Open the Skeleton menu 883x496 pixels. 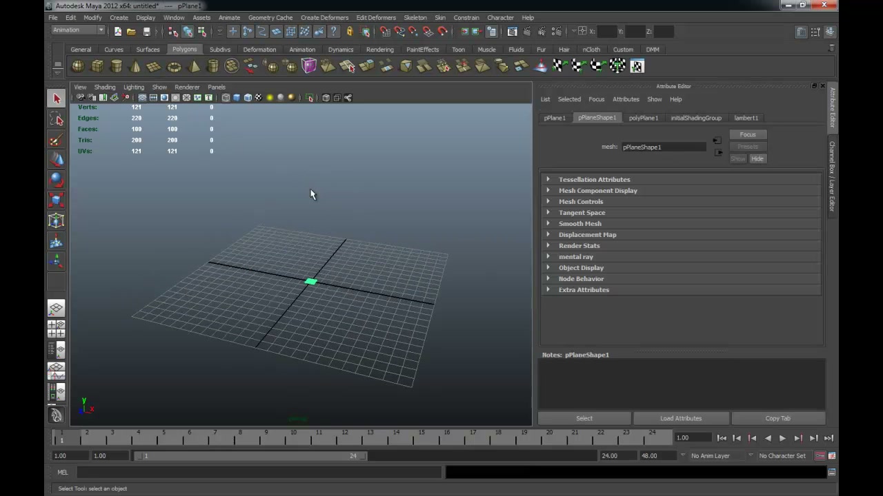click(x=415, y=17)
